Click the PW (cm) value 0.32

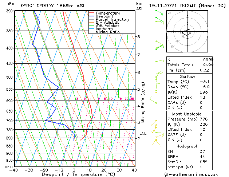point(204,70)
